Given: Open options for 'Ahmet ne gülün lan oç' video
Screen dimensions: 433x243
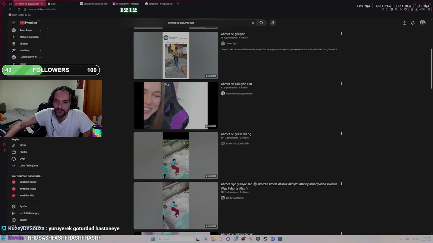Looking at the screenshot, I should tap(341, 134).
